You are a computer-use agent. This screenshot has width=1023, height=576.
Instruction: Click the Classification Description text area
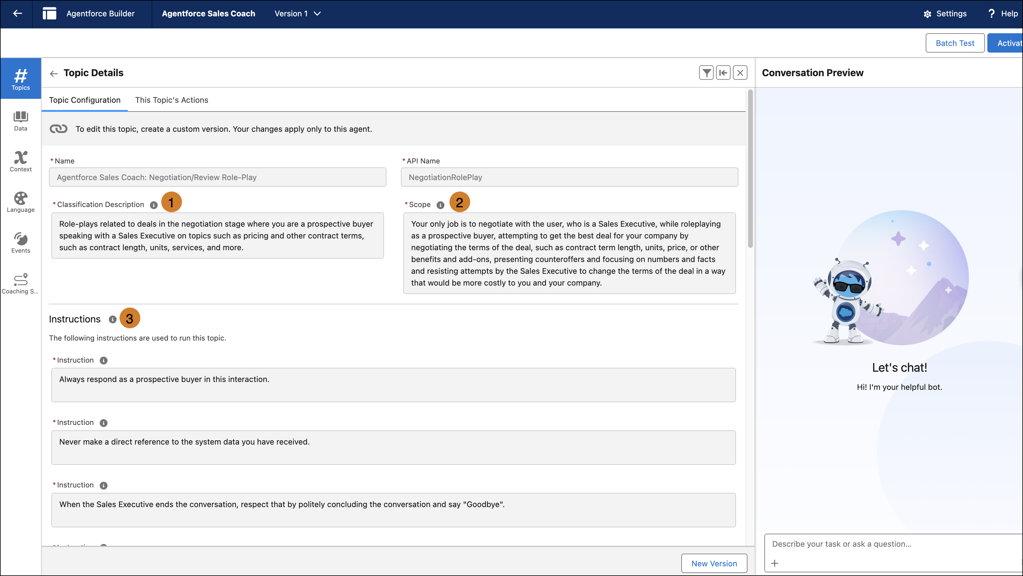(x=218, y=235)
